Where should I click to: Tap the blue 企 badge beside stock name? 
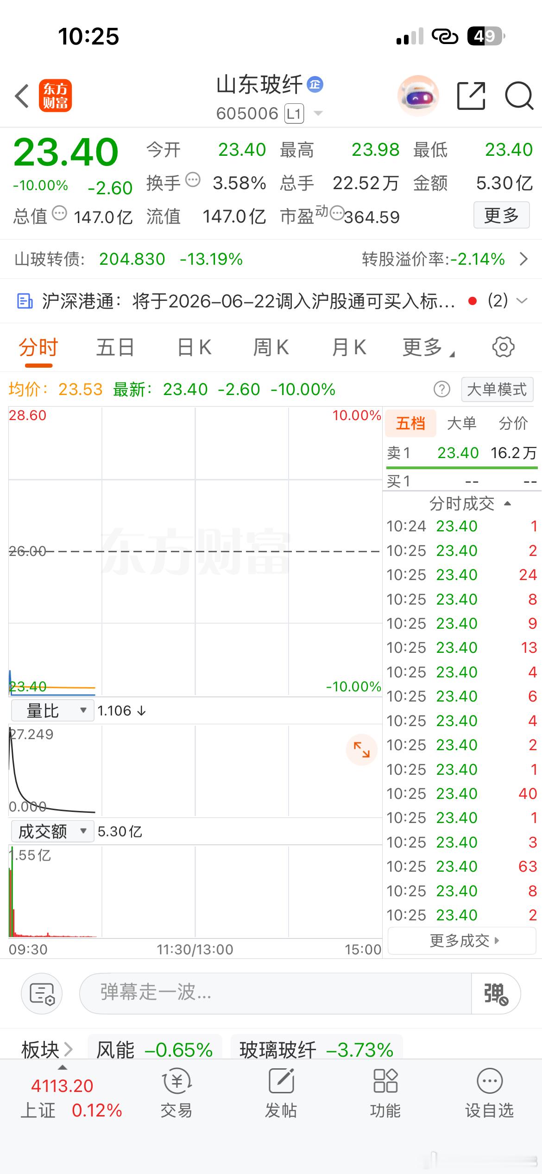pos(315,84)
